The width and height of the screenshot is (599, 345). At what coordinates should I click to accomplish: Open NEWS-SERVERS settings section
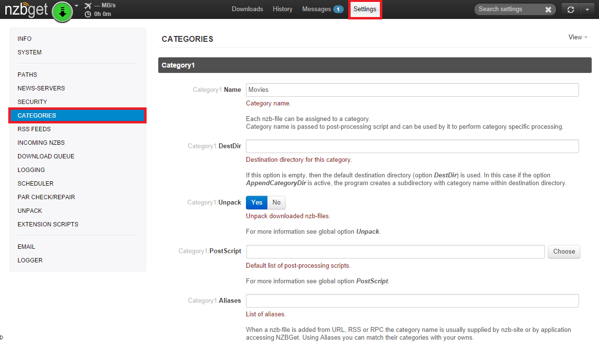[x=41, y=88]
